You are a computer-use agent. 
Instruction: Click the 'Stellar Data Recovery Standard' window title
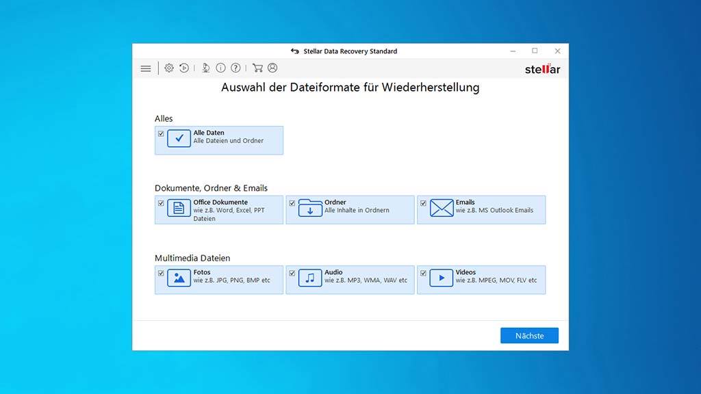tap(350, 51)
